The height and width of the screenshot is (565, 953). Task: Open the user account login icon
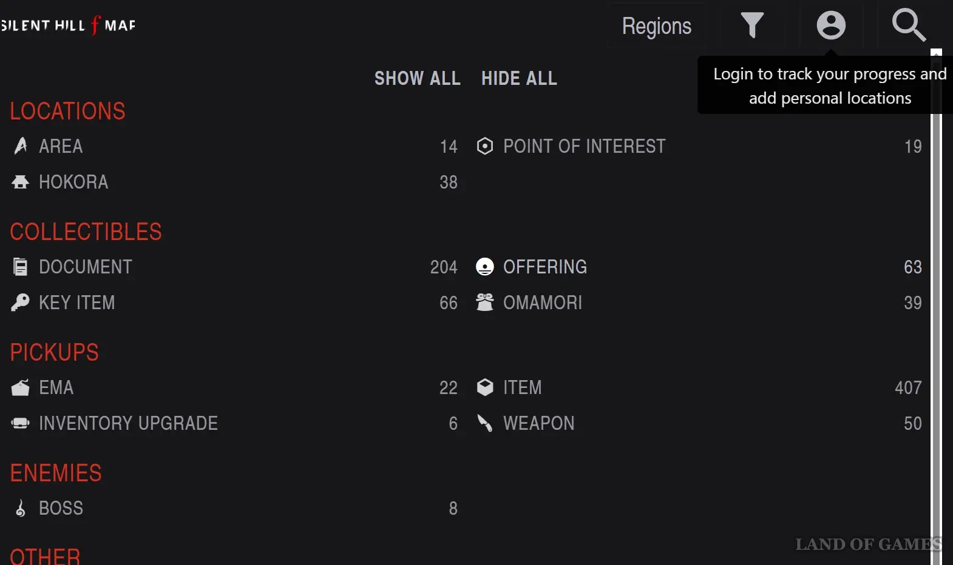(x=831, y=25)
